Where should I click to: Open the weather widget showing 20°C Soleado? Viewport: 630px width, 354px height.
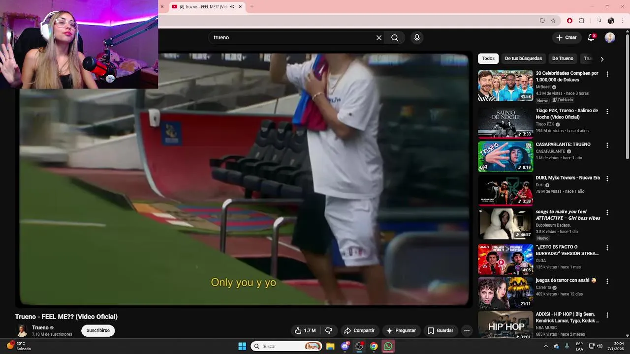18,346
